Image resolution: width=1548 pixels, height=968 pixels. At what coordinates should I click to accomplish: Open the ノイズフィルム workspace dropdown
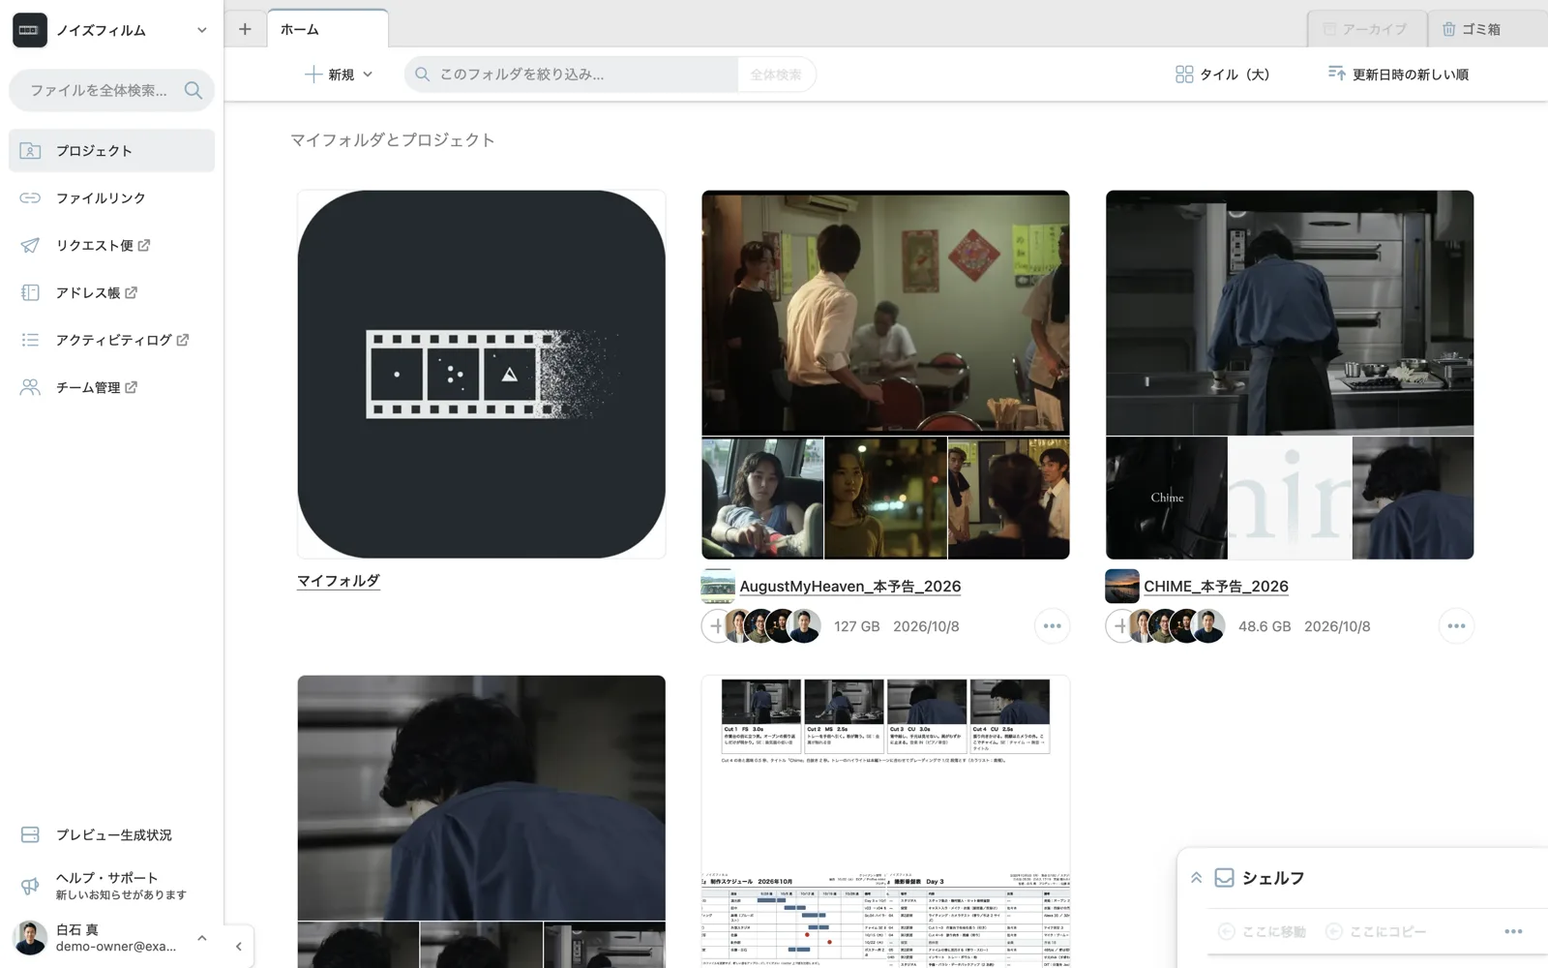point(201,30)
